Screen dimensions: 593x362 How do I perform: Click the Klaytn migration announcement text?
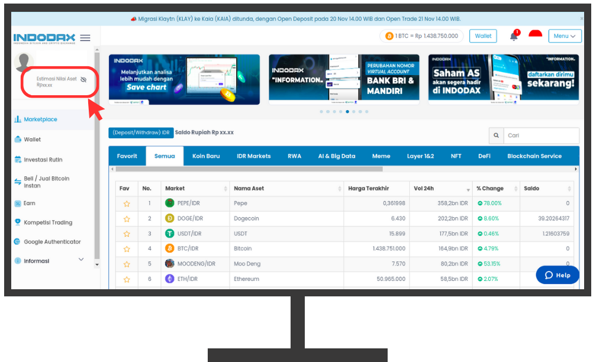click(299, 19)
